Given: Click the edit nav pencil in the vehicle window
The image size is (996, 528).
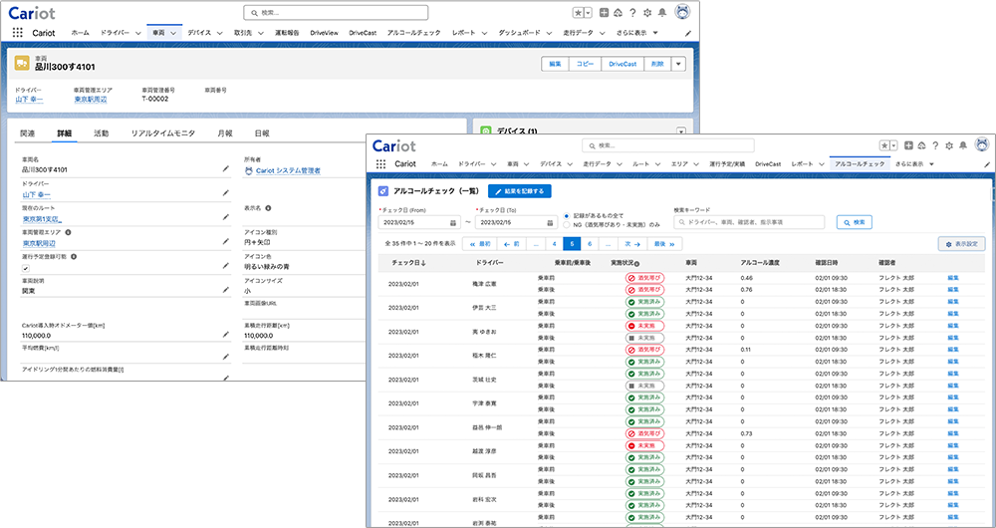Looking at the screenshot, I should (688, 33).
